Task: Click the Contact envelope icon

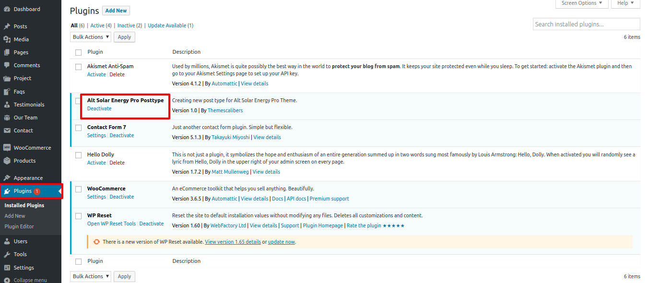Action: 7,130
